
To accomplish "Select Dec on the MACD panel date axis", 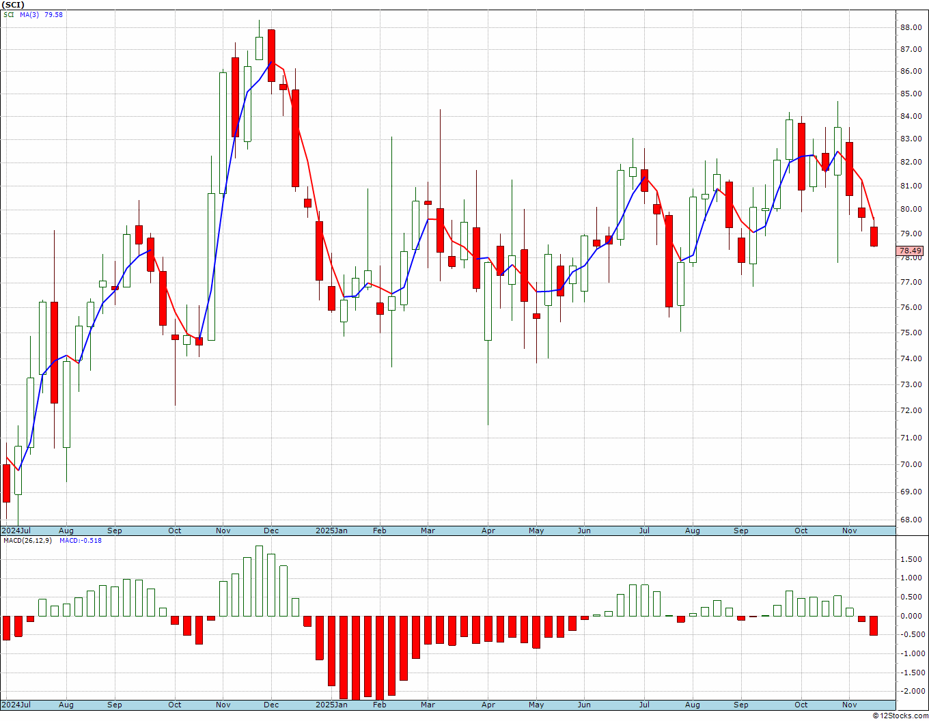I will point(271,705).
